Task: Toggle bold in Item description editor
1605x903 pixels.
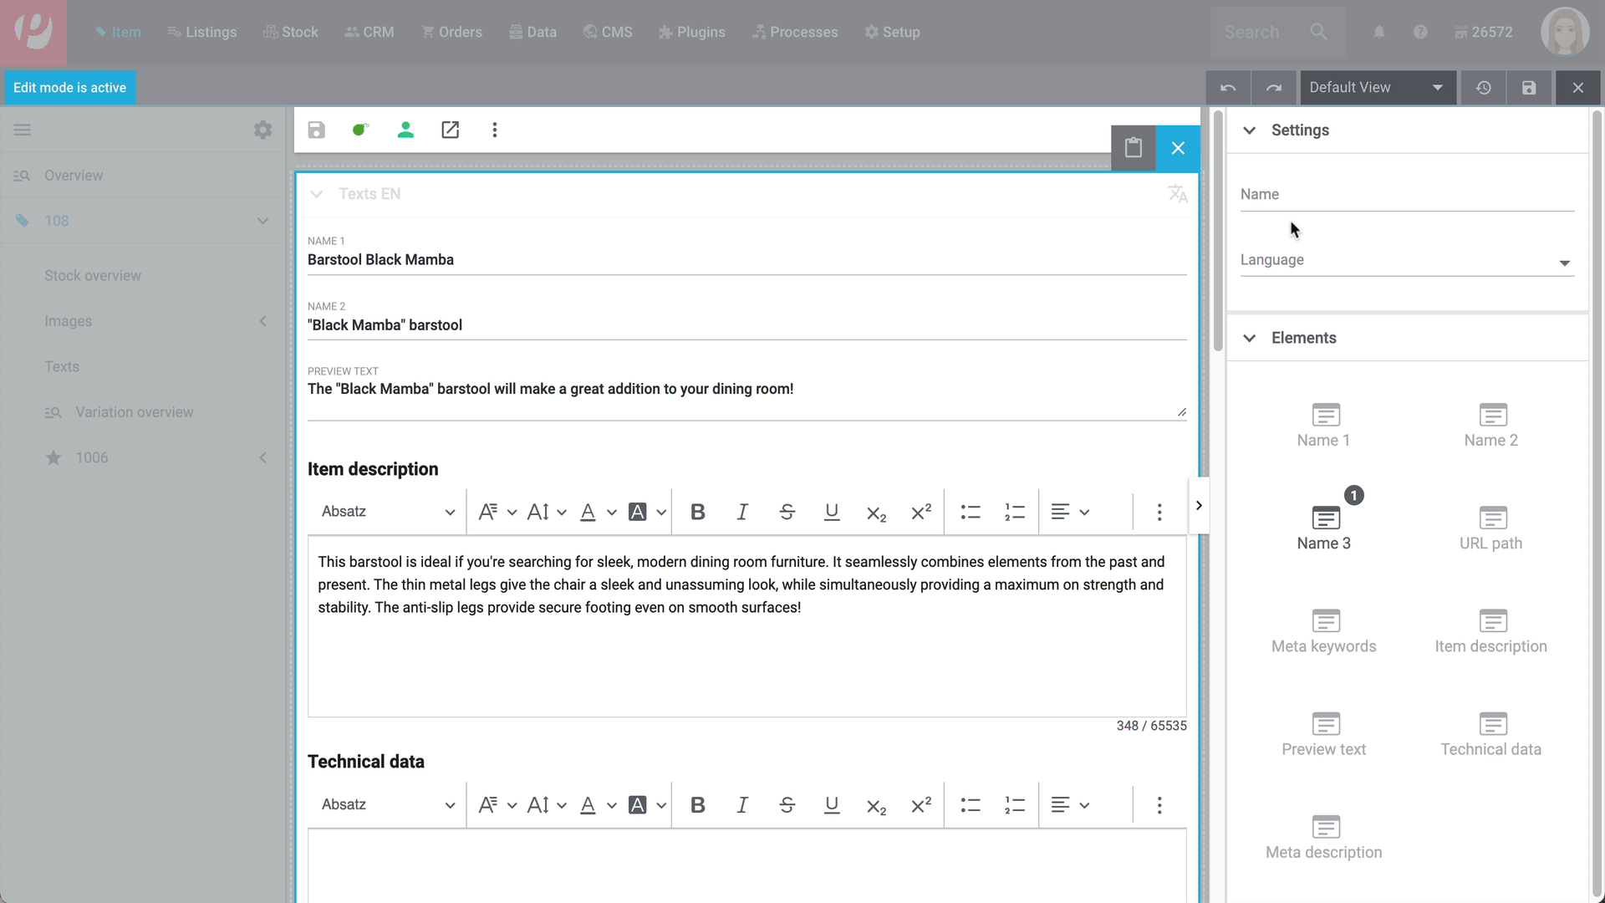Action: coord(697,512)
